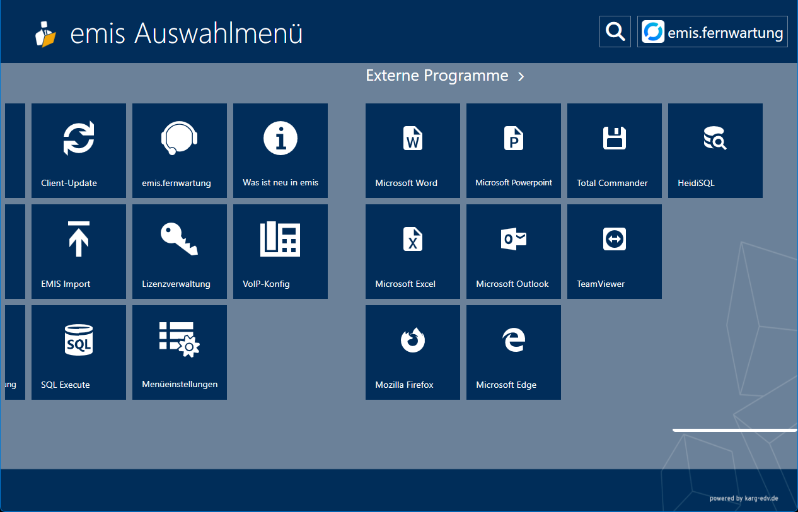
Task: Click the emis.fernwartung button in header
Action: tap(712, 32)
